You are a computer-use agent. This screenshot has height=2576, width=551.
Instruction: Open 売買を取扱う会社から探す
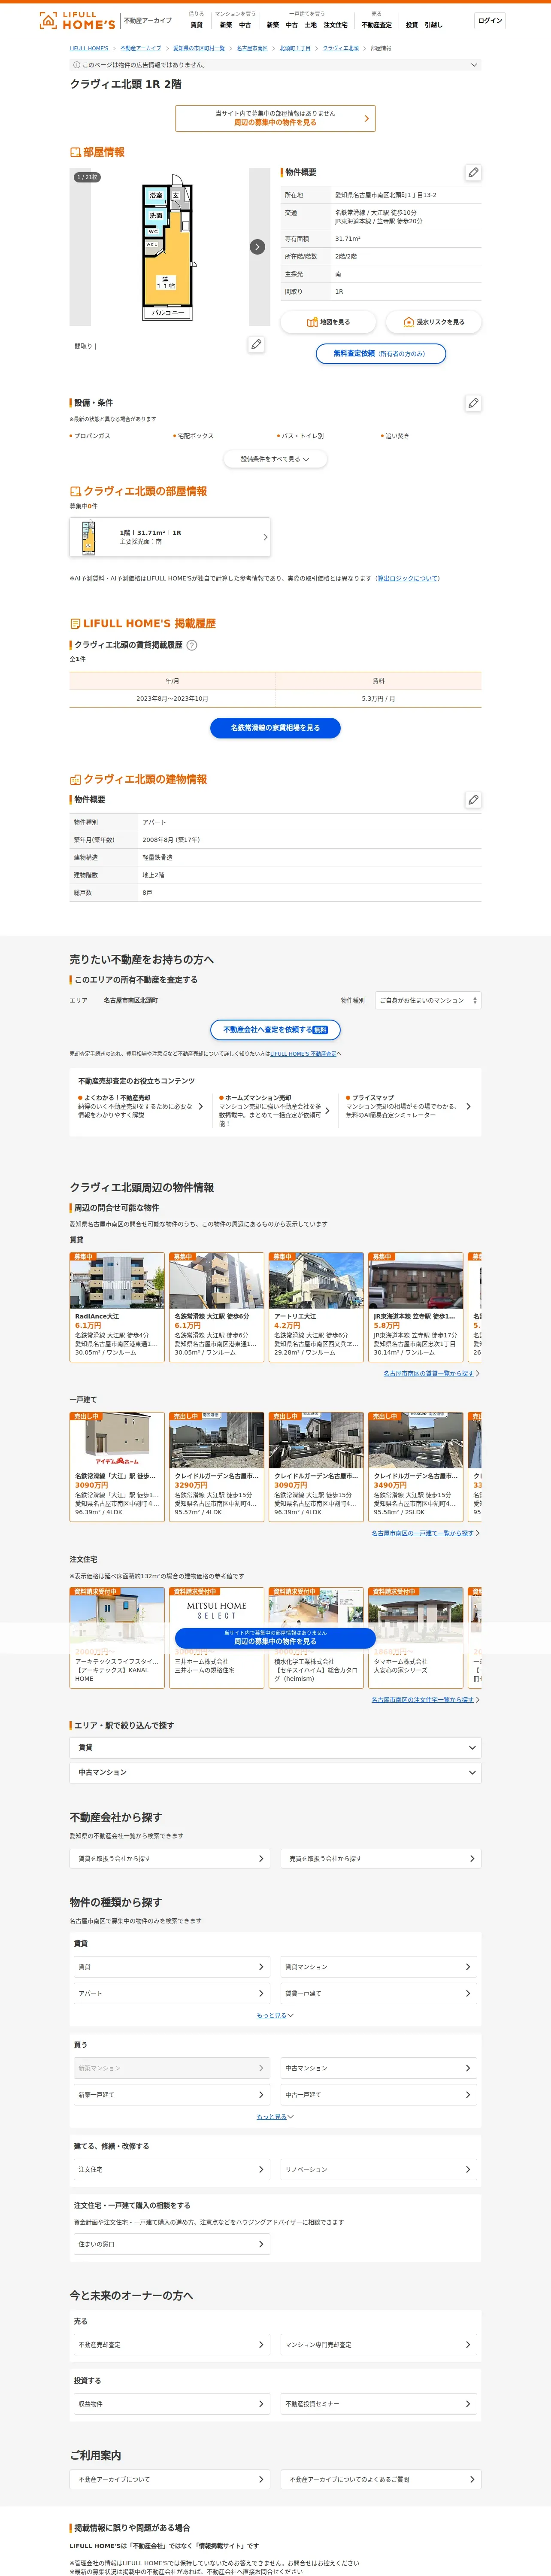381,1858
